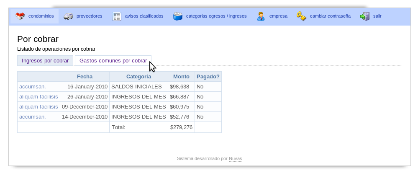The width and height of the screenshot is (418, 176).
Task: Click the categorias blue folder icon
Action: [177, 16]
